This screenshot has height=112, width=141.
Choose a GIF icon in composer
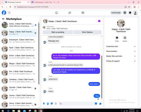[56, 104]
